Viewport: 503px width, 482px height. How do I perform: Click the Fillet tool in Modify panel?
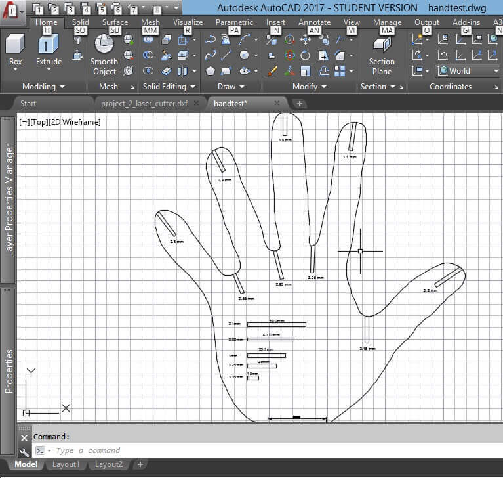point(340,55)
